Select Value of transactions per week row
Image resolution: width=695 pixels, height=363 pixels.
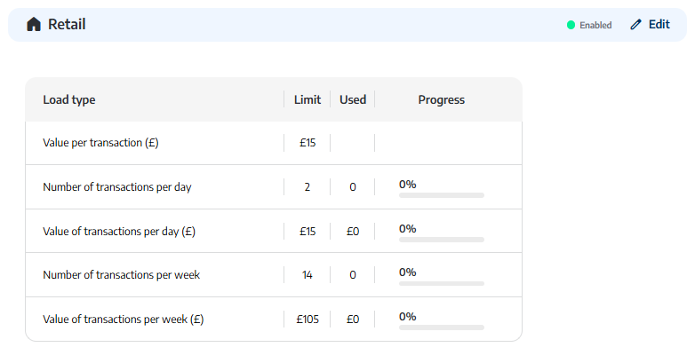pos(274,320)
